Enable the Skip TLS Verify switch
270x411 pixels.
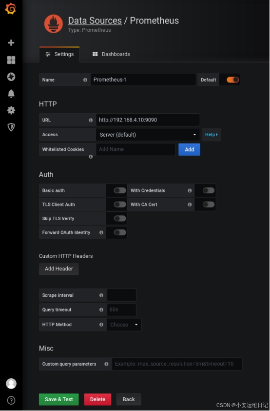(120, 218)
